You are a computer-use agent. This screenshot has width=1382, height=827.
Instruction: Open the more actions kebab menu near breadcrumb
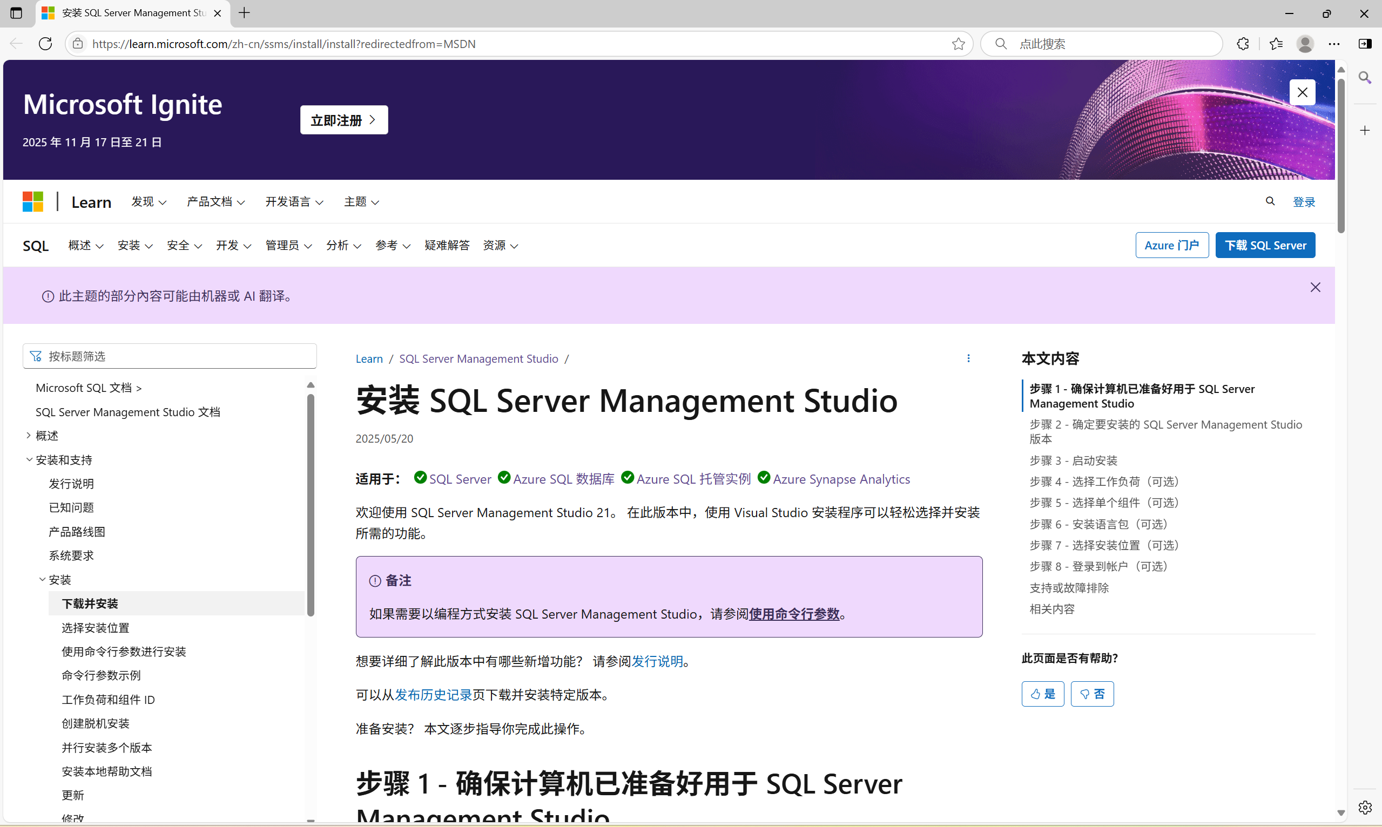point(969,358)
